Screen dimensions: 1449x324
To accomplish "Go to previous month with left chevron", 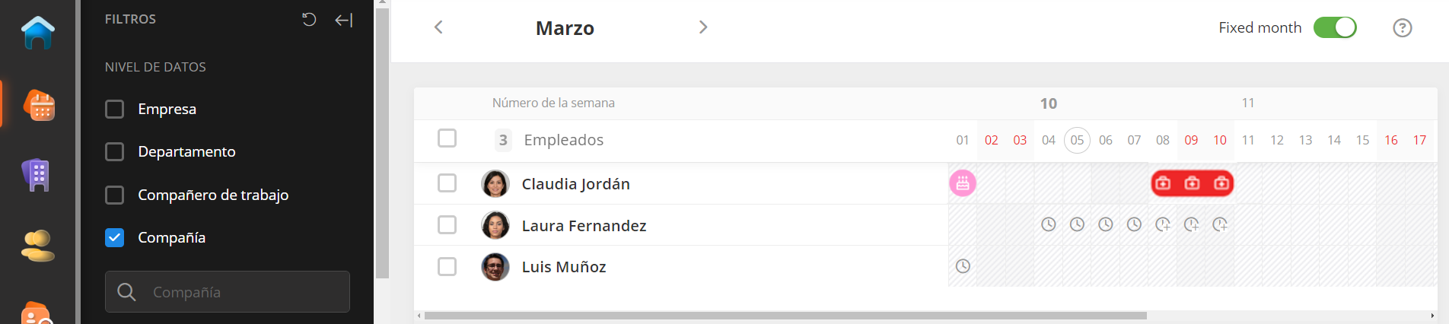I will [438, 27].
